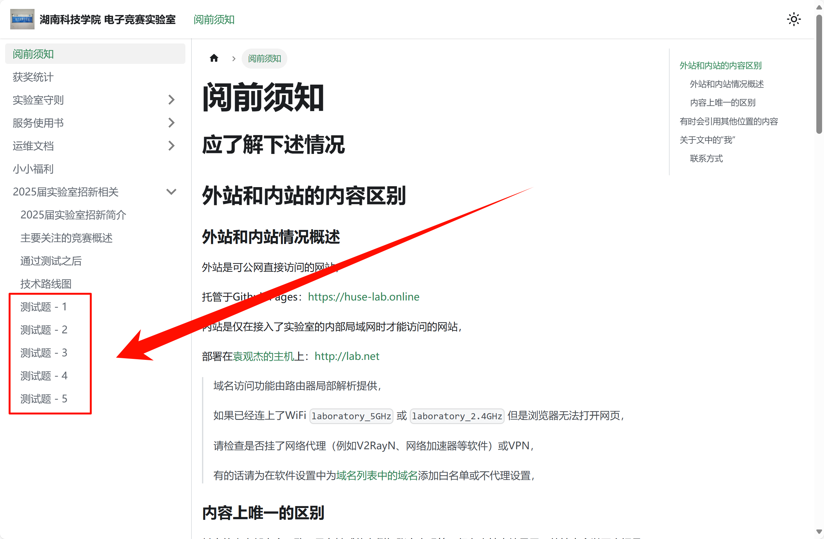Click the home breadcrumb icon
Viewport: 824px width, 539px height.
pyautogui.click(x=214, y=58)
